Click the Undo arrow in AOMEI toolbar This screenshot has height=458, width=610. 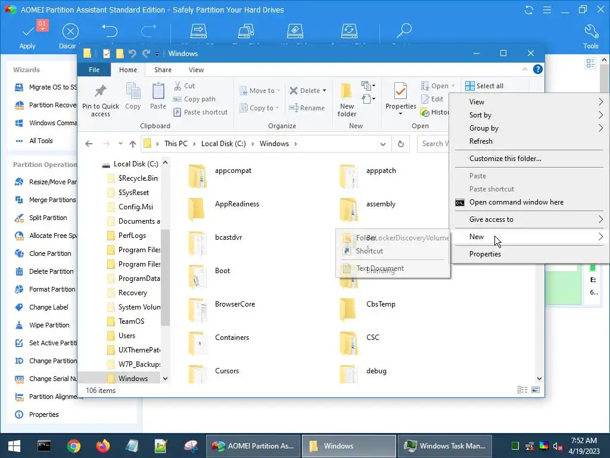pos(110,31)
